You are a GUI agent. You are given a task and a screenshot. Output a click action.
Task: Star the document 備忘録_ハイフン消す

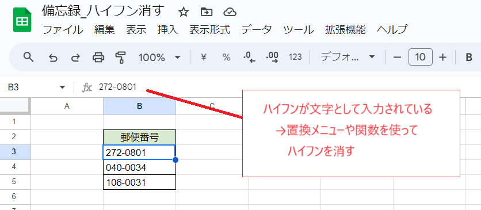[184, 12]
